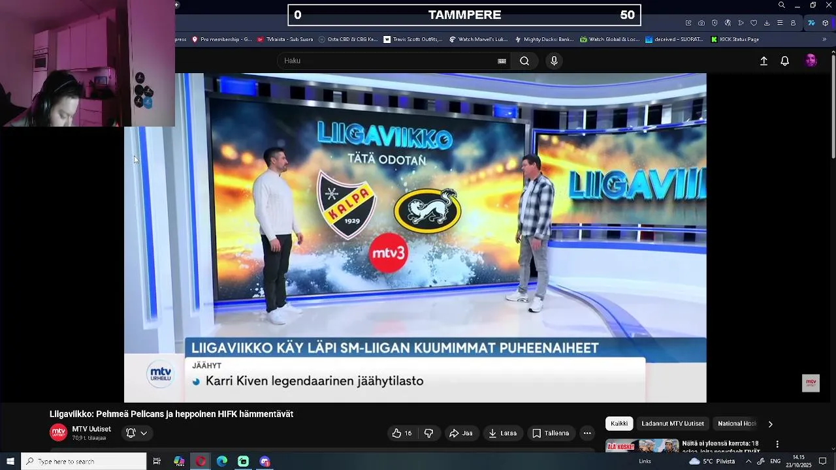
Task: Click the MTV Uutiset channel name
Action: tap(91, 429)
